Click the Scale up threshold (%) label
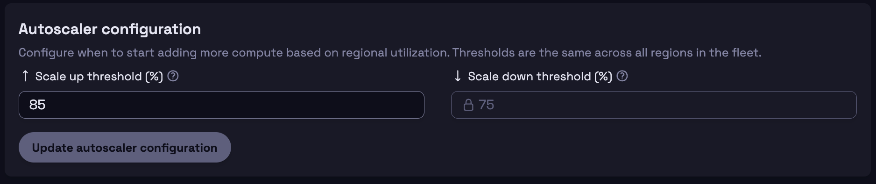 pyautogui.click(x=99, y=77)
